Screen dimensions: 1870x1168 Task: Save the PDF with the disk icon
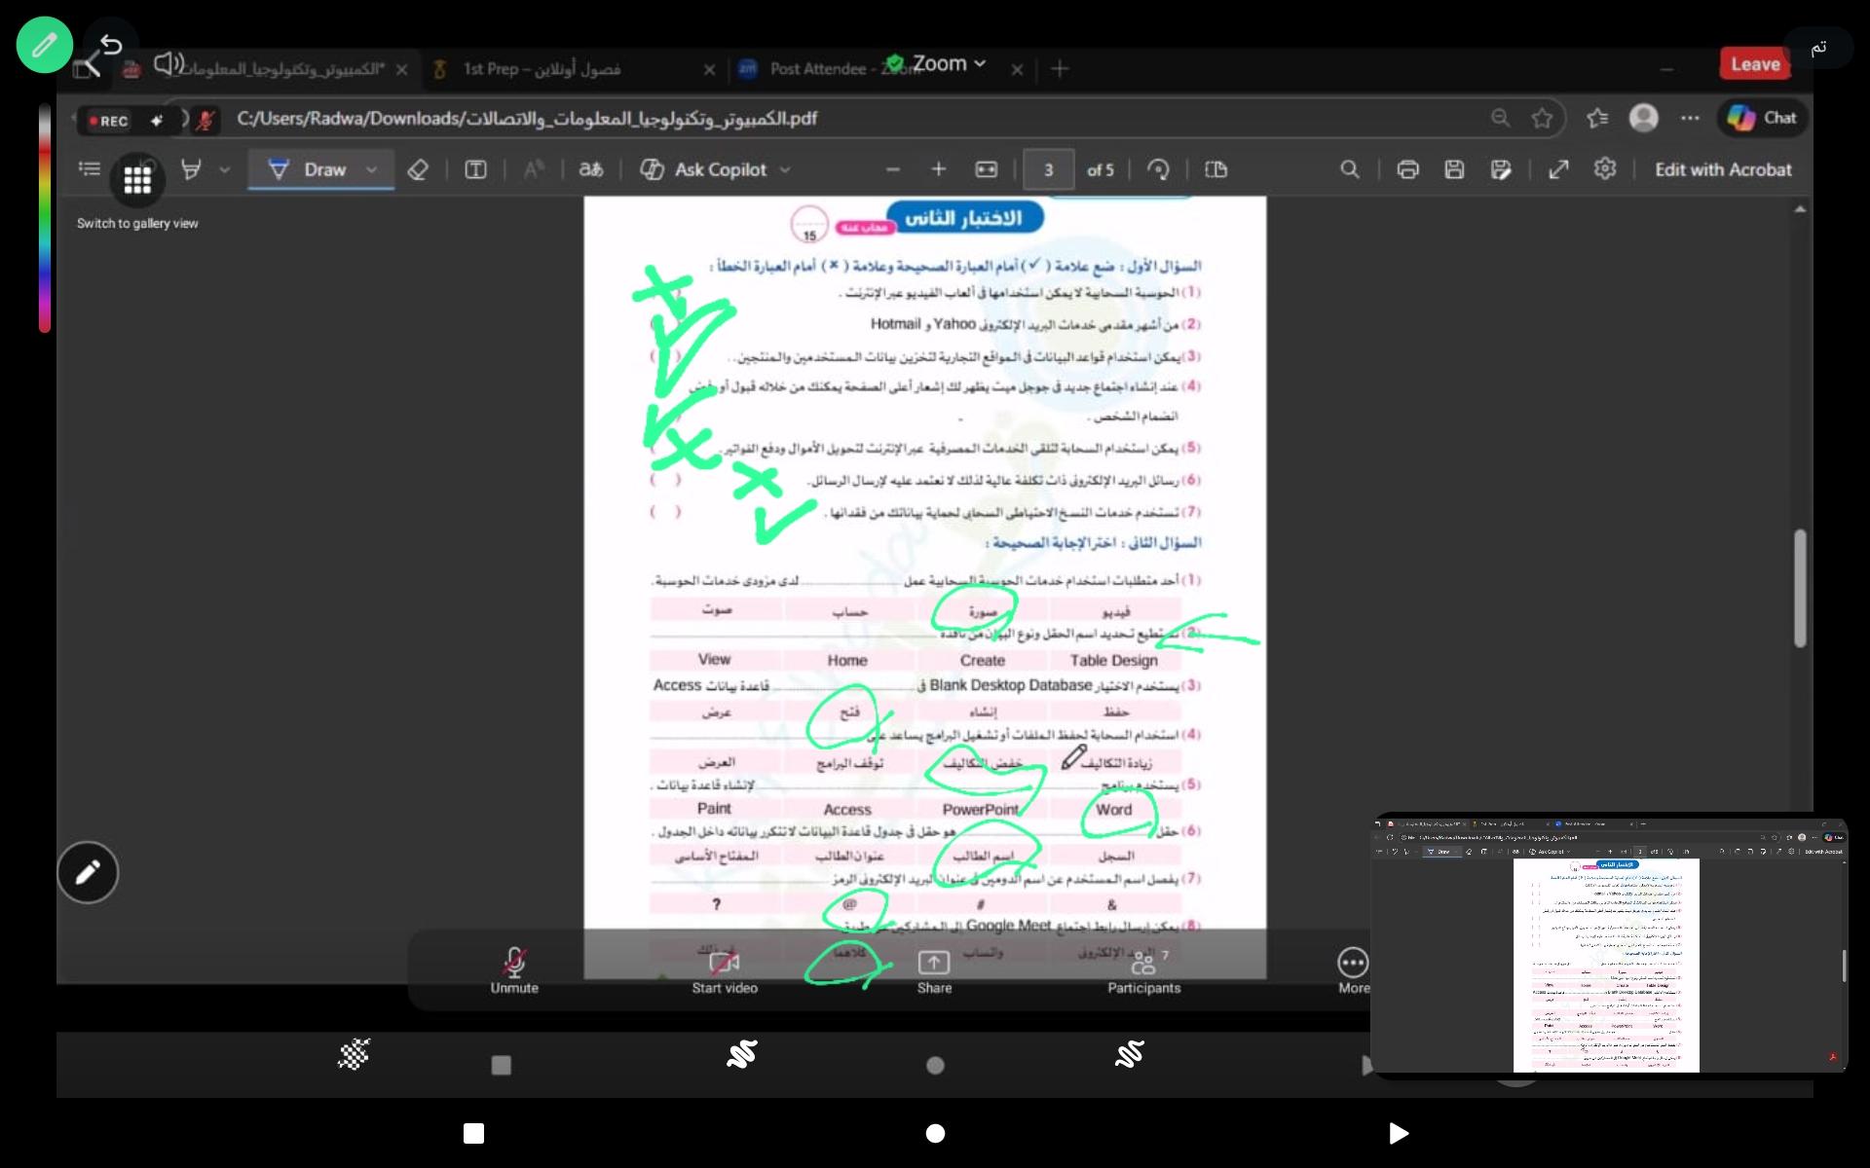[1454, 169]
